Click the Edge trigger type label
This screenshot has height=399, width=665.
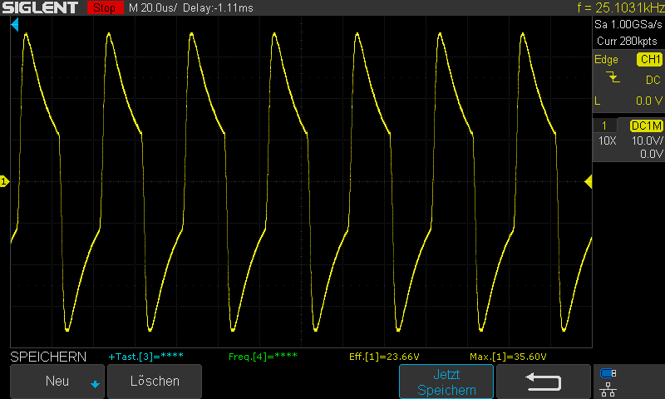(606, 59)
